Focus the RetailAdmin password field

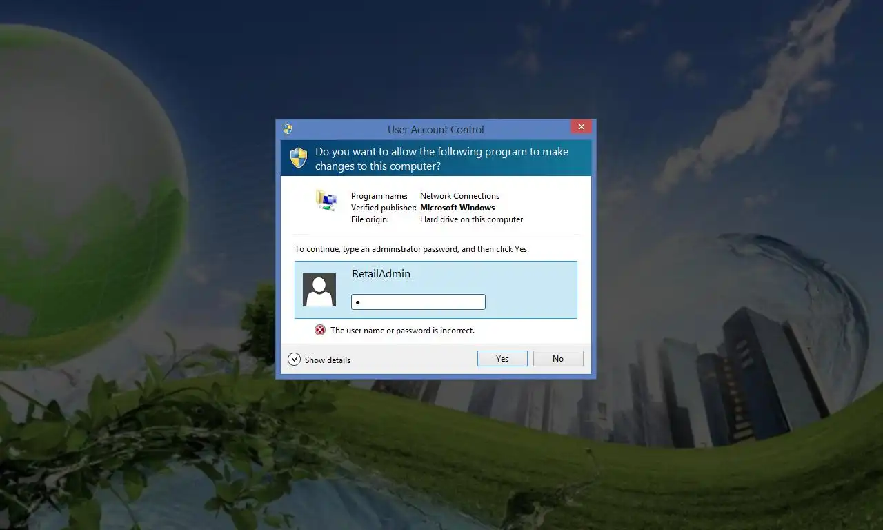(x=418, y=302)
